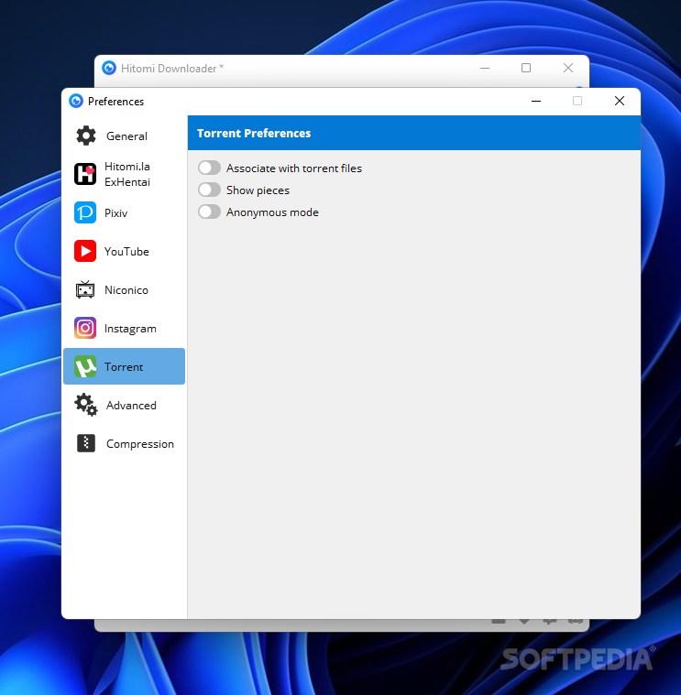Maximize the Hitomi Downloader window
Screen dimensions: 681x695
[526, 68]
